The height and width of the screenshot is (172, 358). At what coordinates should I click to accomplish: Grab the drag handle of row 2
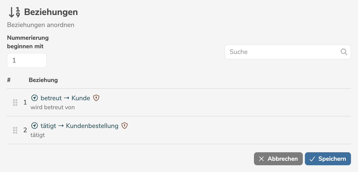15,130
